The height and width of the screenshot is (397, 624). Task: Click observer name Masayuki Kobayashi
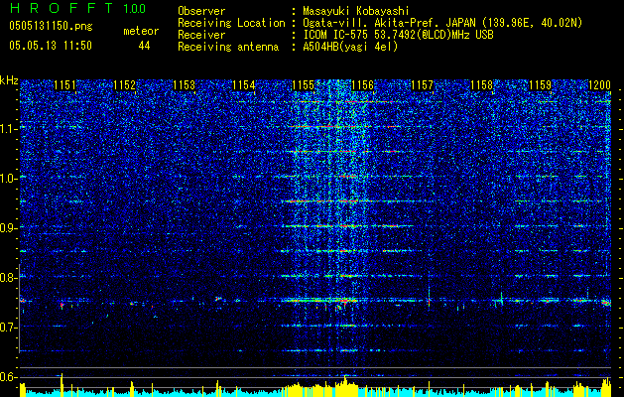pyautogui.click(x=356, y=11)
